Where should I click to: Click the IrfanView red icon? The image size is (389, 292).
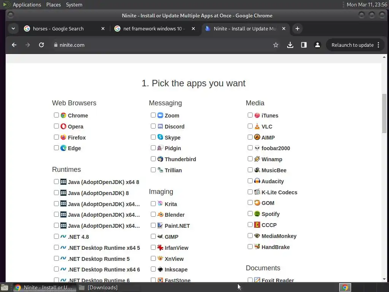pos(160,248)
